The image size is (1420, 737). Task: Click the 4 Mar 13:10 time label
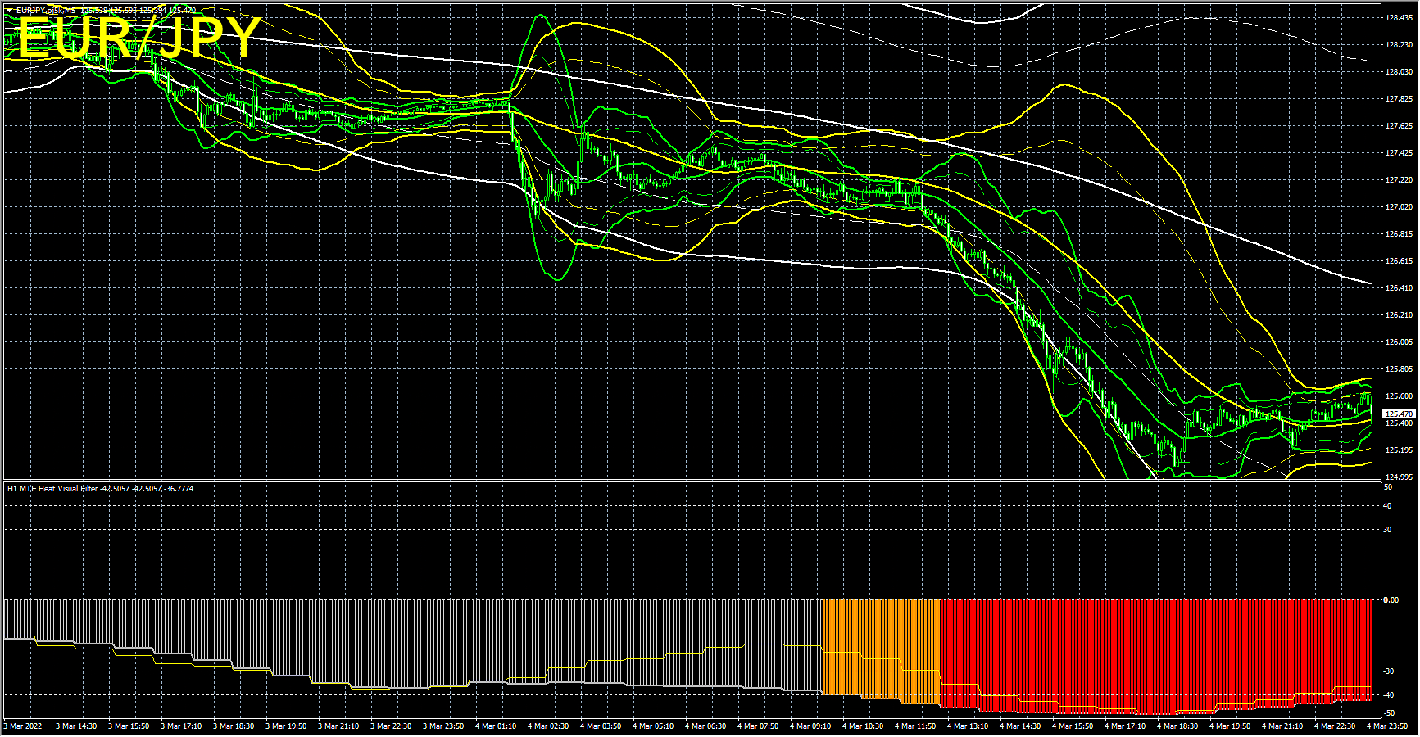click(968, 726)
